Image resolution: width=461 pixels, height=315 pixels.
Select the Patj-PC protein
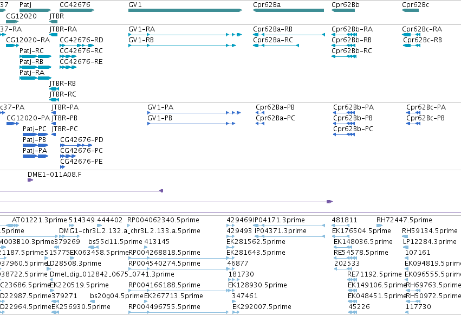point(36,134)
